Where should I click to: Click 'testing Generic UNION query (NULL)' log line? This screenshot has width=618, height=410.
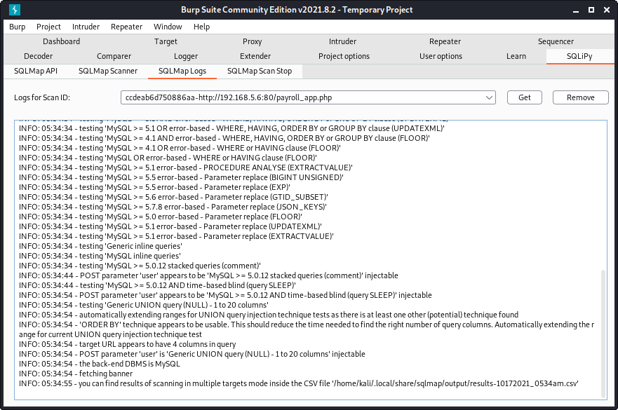pos(144,305)
